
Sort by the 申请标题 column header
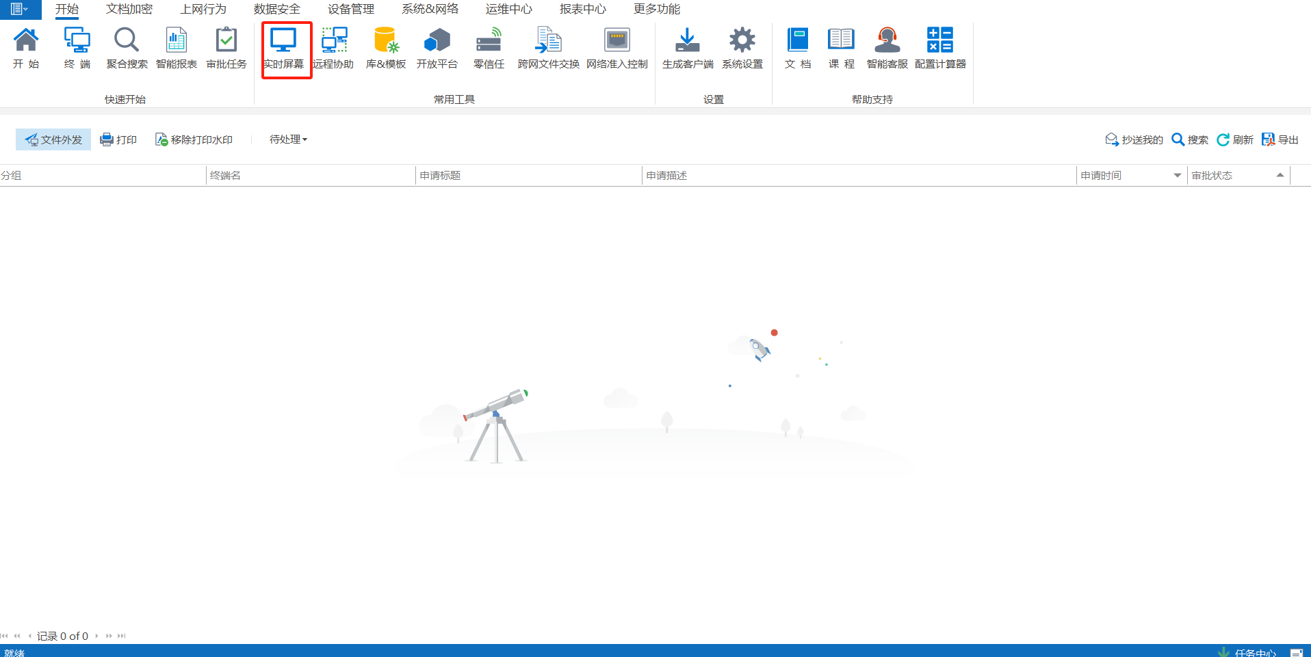pos(529,176)
